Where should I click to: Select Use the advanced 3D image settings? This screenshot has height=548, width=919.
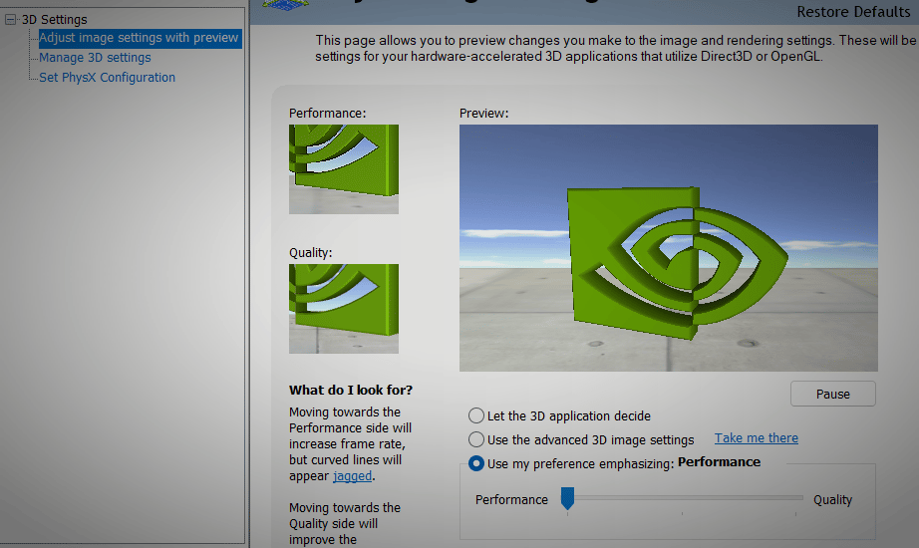click(581, 439)
